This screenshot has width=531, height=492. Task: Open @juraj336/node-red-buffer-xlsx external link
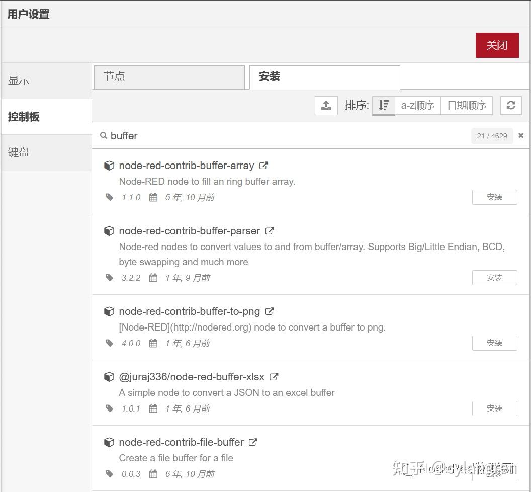coord(273,376)
